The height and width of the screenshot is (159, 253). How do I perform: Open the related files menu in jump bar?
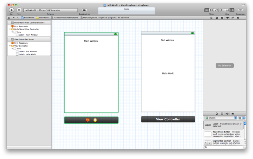[x=9, y=18]
